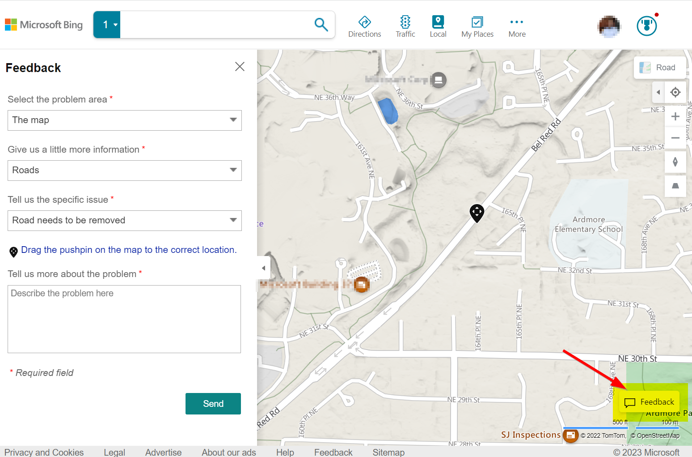Screen dimensions: 692x457
Task: Open Privacy and Cookies link
Action: (44, 452)
